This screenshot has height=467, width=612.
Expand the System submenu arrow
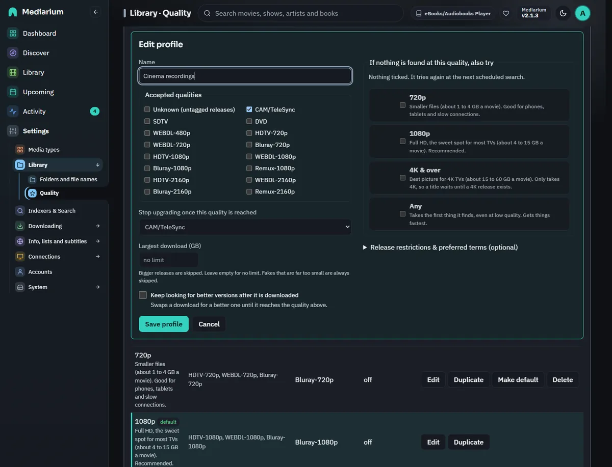coord(97,287)
